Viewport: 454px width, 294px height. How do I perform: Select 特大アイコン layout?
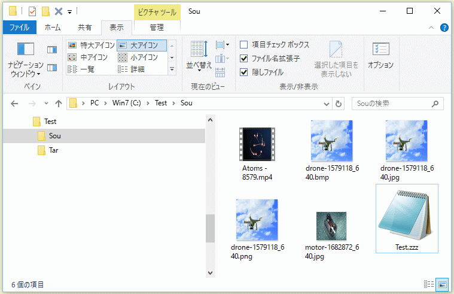pos(92,46)
